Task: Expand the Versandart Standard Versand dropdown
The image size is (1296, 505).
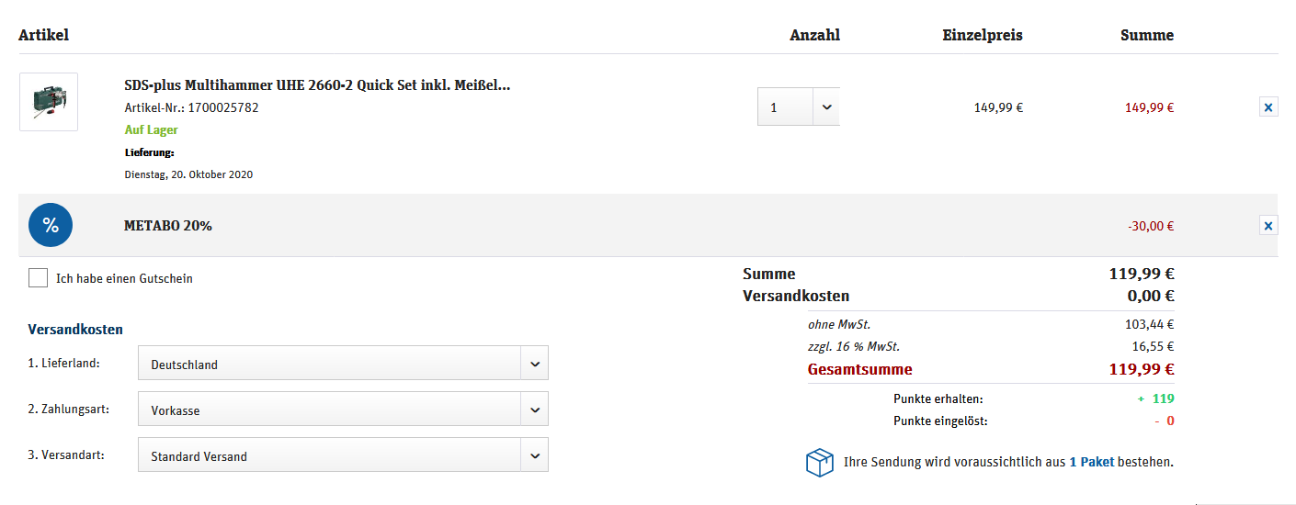Action: coord(343,455)
